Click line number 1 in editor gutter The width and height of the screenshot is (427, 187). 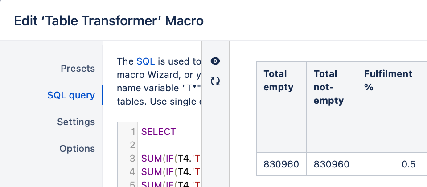click(x=133, y=132)
